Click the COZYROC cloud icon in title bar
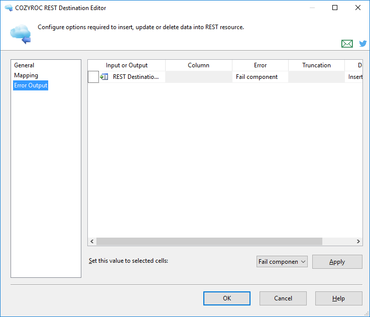Viewport: 370px width, 317px height. [9, 8]
